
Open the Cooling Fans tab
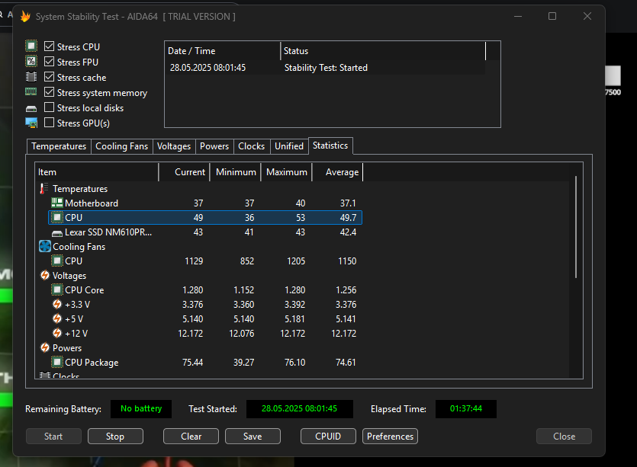[x=121, y=146]
